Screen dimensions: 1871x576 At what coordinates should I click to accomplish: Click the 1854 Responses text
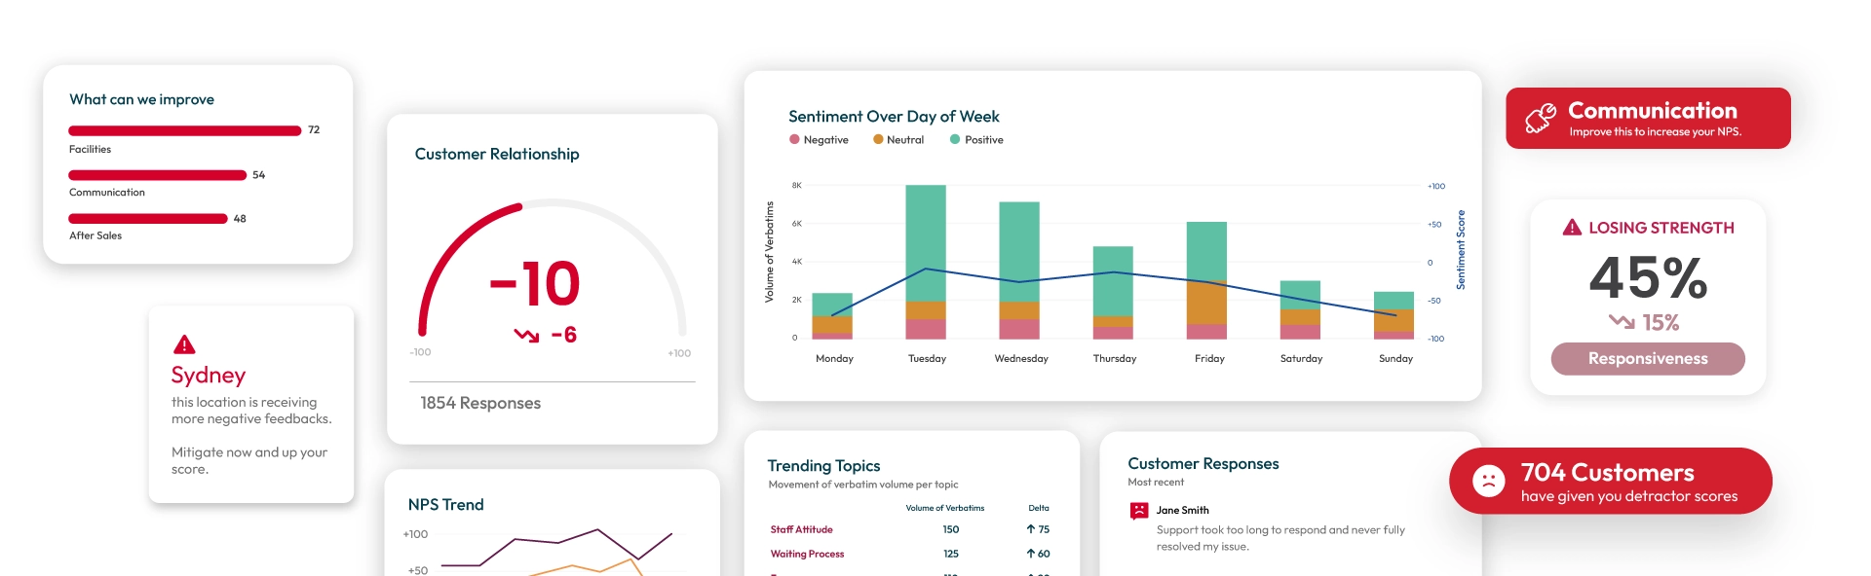click(480, 403)
